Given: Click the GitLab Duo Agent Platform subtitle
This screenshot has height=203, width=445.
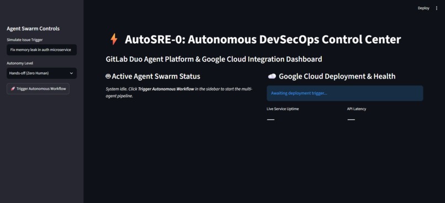Looking at the screenshot, I should tap(214, 59).
